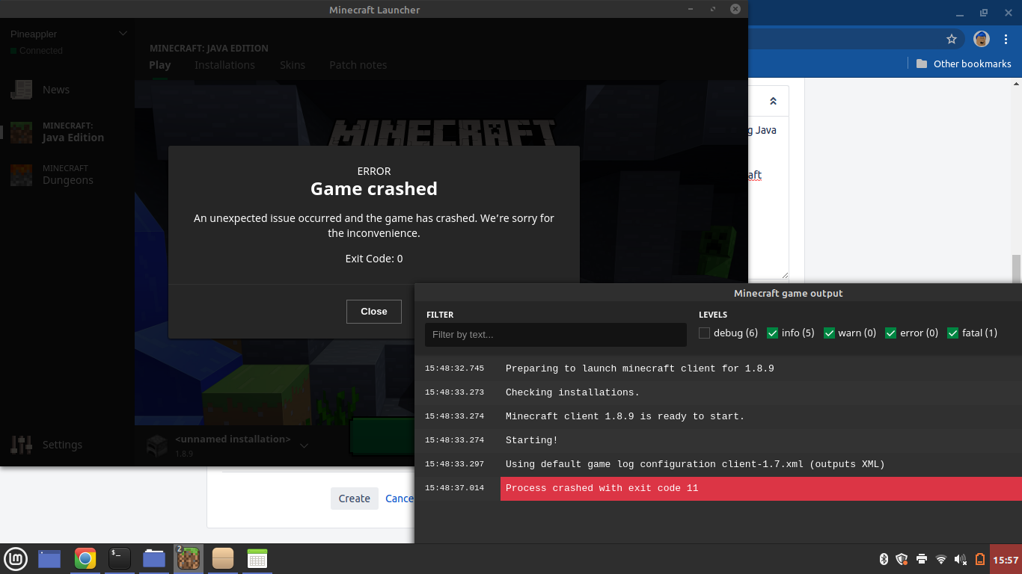
Task: Close the Game crashed dialog
Action: (x=374, y=312)
